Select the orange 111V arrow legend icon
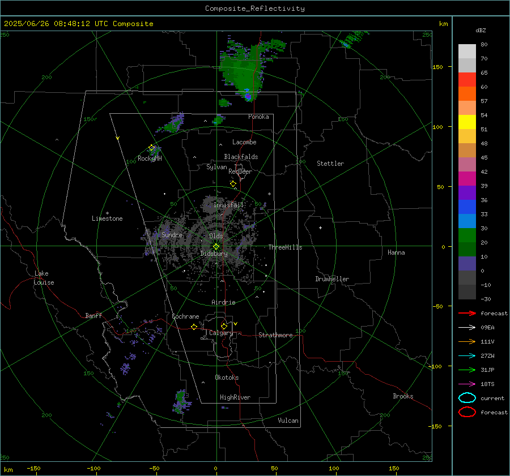This screenshot has height=476, width=510. [467, 341]
